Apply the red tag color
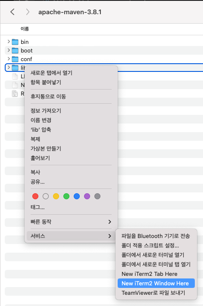This screenshot has height=306, width=203. pos(35,196)
